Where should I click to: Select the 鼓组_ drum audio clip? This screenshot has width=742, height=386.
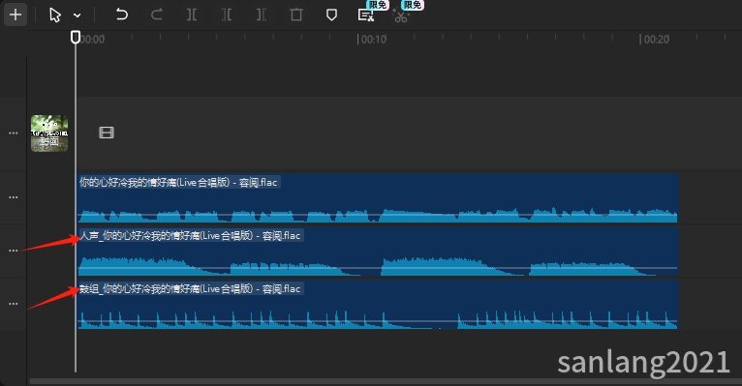point(378,305)
